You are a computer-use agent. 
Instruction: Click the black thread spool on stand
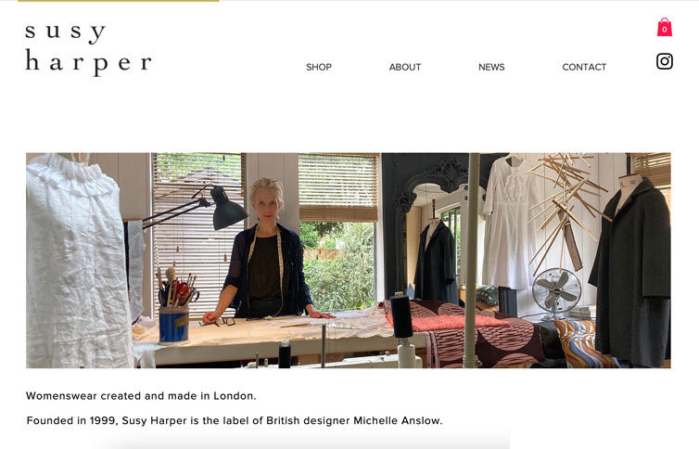[401, 315]
